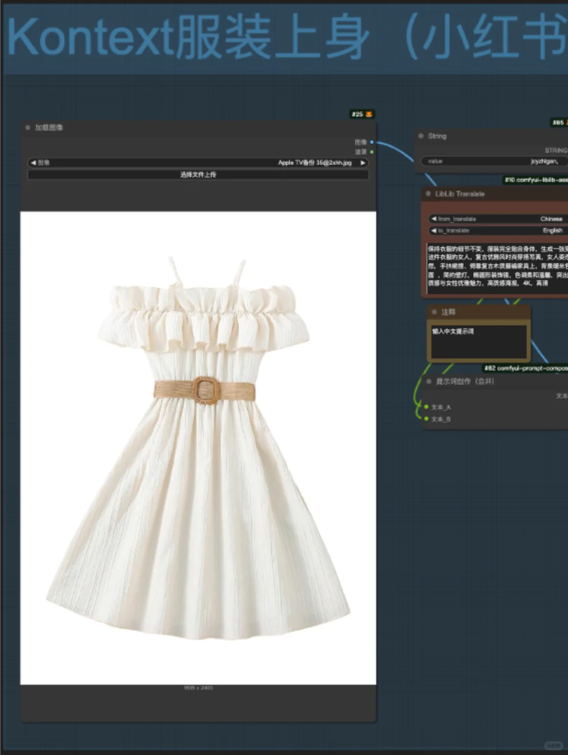The width and height of the screenshot is (568, 755).
Task: Toggle collapse on the LibLib Translate node
Action: [428, 194]
